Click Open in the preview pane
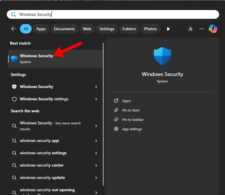Screen dimensions: 225x195 coord(126,101)
